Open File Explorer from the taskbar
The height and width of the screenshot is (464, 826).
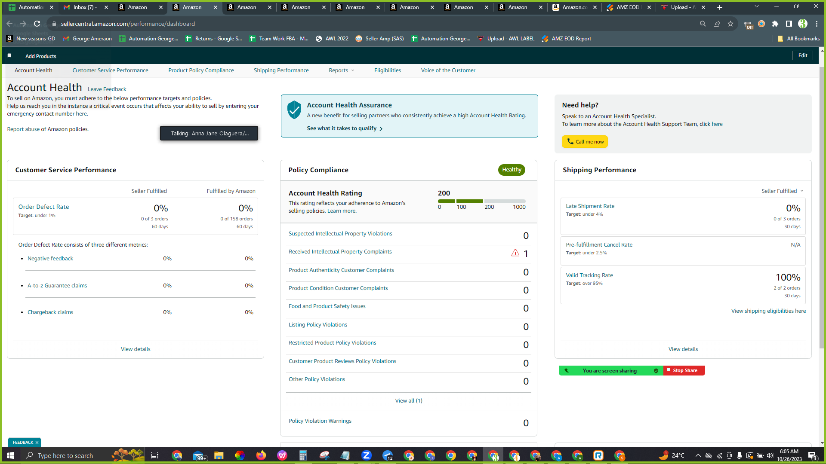(x=219, y=455)
